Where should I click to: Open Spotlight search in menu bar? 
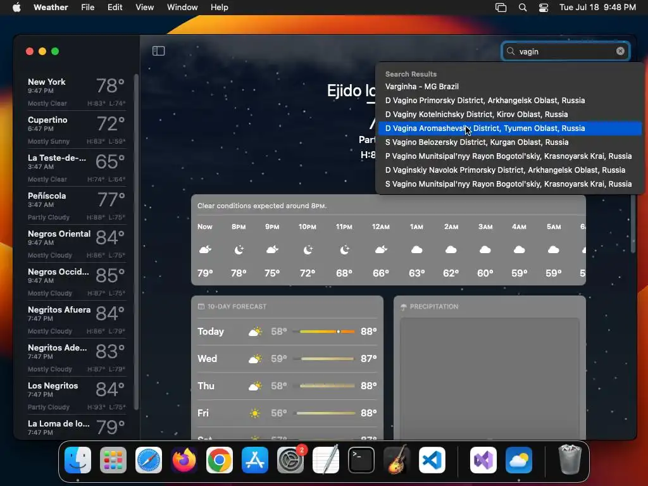(522, 7)
